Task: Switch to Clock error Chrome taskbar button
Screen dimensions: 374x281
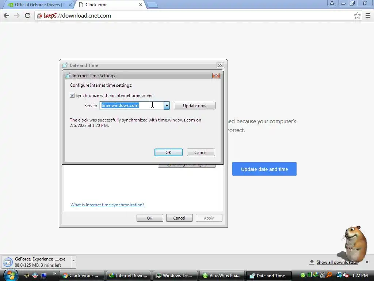Action: (x=81, y=276)
